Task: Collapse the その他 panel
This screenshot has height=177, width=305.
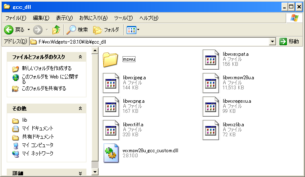Action: tap(80, 109)
